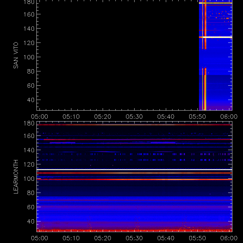This screenshot has width=243, height=243.
Task: Click 05:00 time label under Learmonth plot
Action: (x=39, y=238)
